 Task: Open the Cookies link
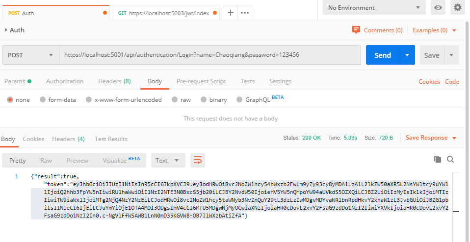[x=429, y=82]
